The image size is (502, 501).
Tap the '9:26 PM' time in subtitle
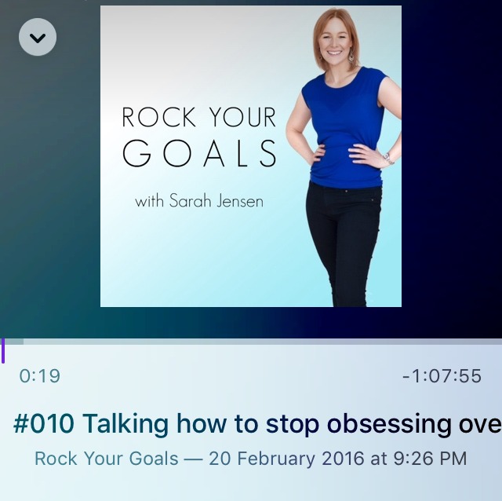pyautogui.click(x=430, y=459)
